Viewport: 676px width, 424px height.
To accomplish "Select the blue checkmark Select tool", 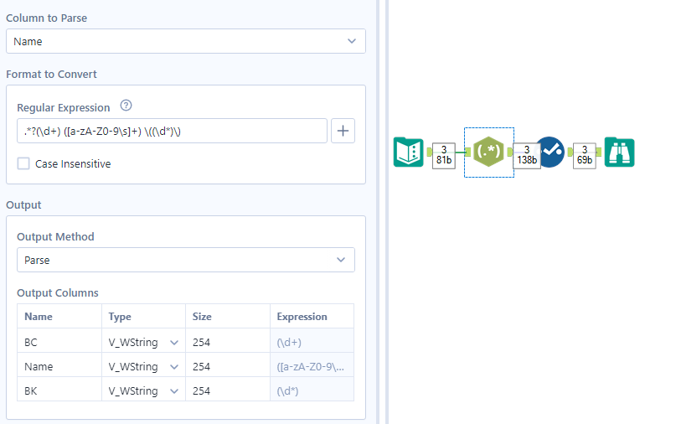I will 551,153.
